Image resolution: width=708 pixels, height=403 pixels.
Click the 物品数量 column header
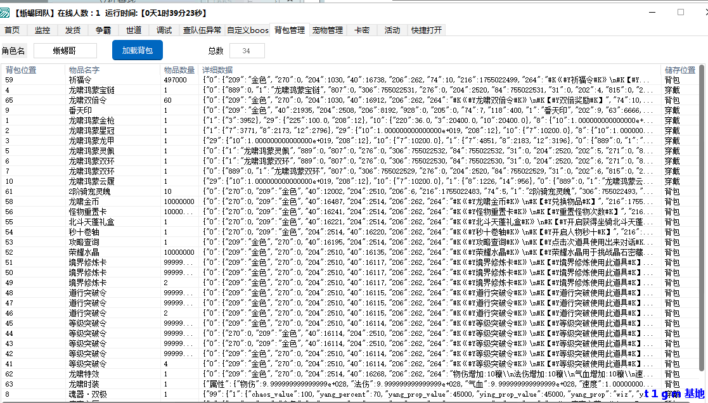(x=179, y=70)
